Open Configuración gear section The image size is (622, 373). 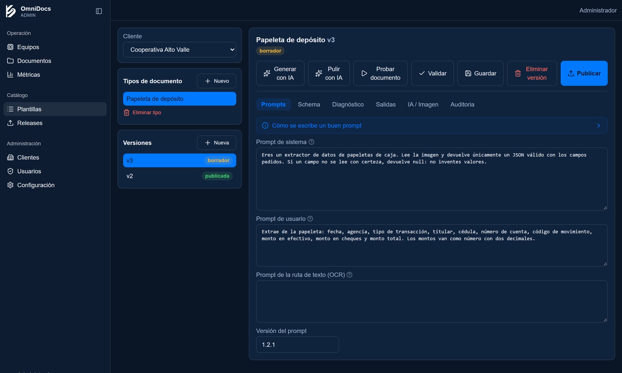tap(55, 185)
